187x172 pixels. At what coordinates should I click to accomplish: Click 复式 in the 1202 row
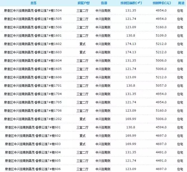pos(83,119)
